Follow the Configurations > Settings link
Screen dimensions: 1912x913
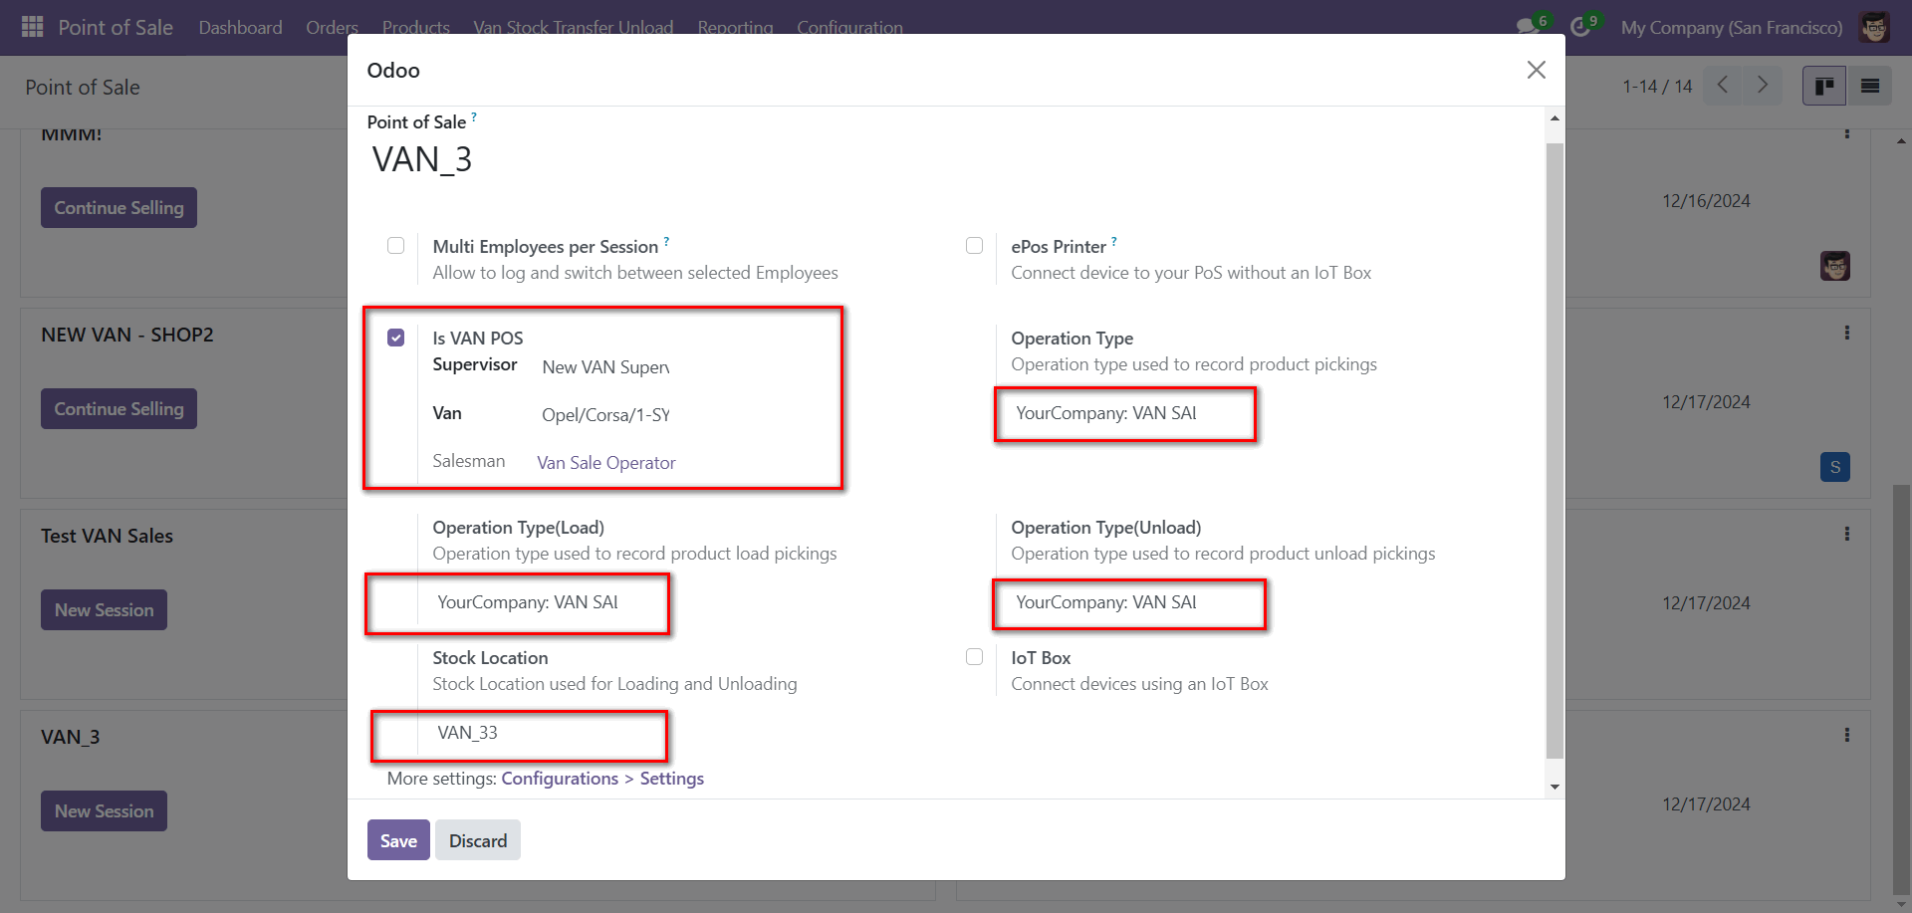click(601, 779)
